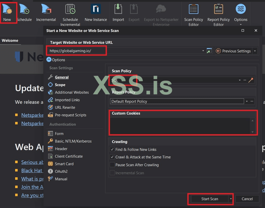The height and width of the screenshot is (208, 265).
Task: Expand the Scan Policy dropdown
Action: 240,80
